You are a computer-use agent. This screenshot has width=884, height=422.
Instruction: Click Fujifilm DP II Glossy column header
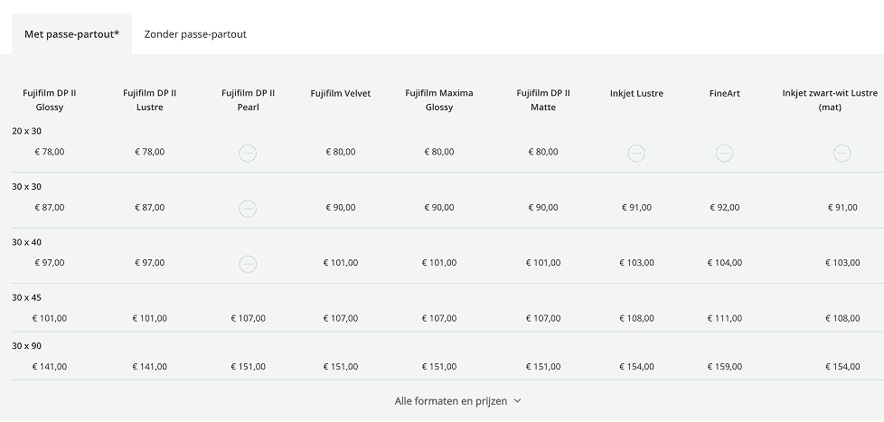click(x=50, y=100)
